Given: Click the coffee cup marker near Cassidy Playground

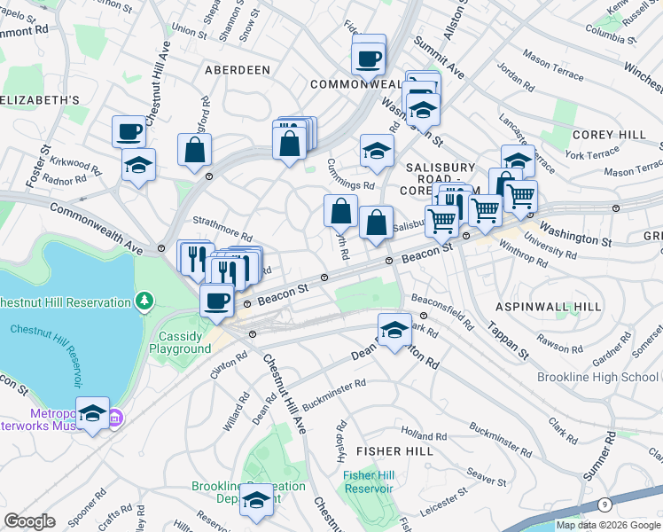Looking at the screenshot, I should [216, 301].
